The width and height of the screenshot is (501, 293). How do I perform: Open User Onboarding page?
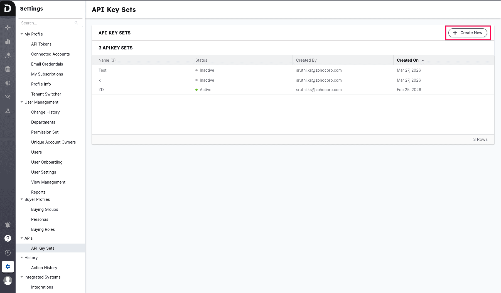coord(47,162)
